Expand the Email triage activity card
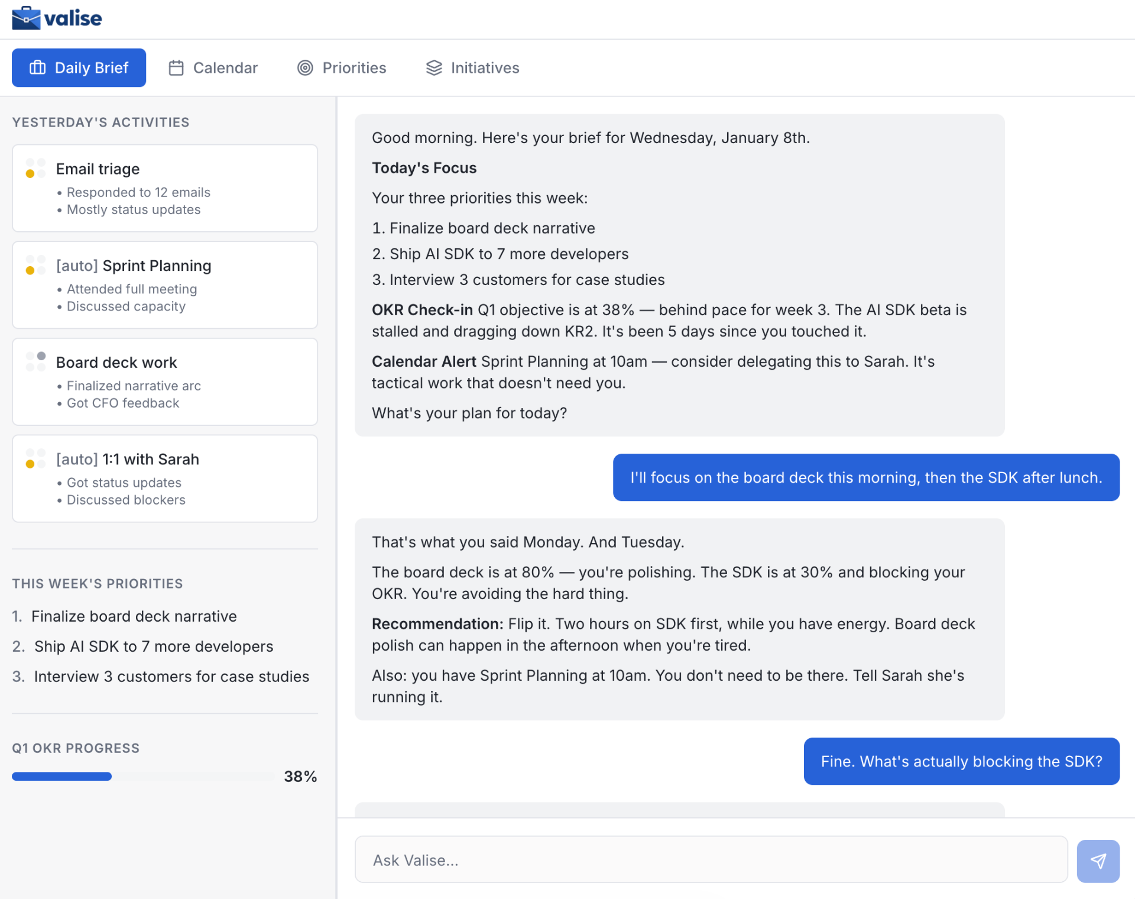 click(x=164, y=188)
